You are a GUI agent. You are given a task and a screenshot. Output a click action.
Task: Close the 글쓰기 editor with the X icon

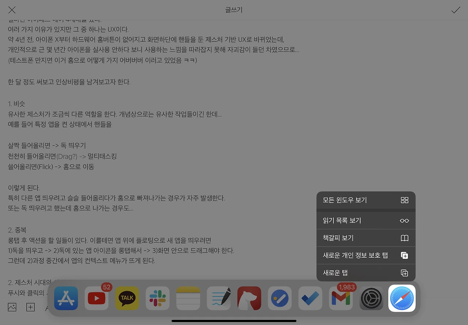click(12, 10)
